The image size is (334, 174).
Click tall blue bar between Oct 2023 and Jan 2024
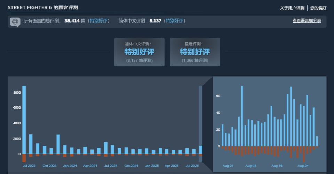tap(58, 144)
